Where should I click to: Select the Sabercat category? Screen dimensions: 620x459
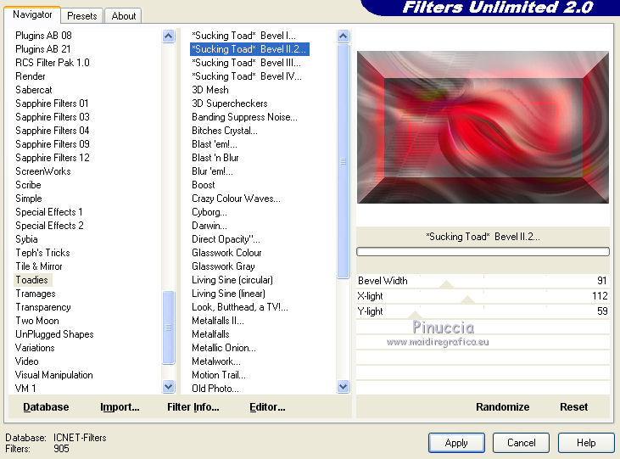34,90
